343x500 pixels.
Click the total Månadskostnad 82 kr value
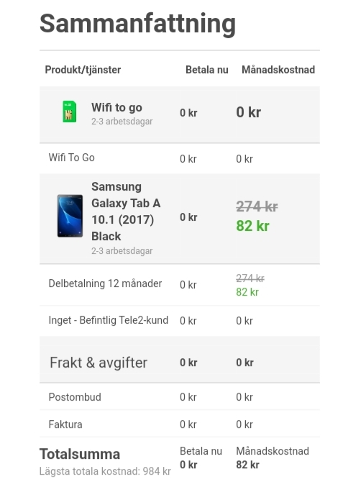tap(247, 465)
